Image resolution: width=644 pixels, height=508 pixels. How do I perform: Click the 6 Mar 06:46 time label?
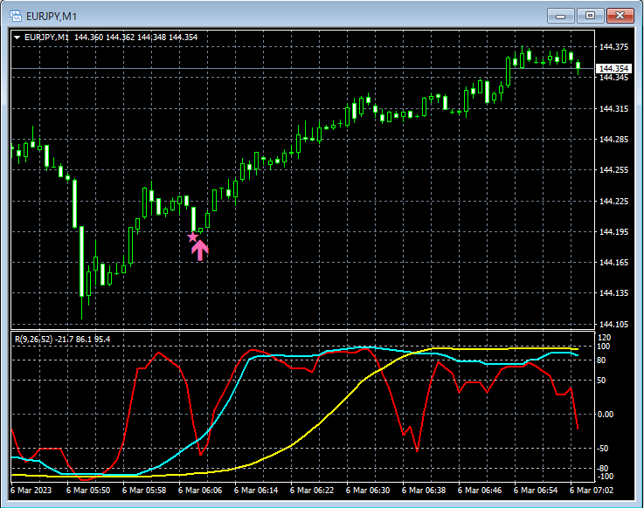[x=480, y=491]
